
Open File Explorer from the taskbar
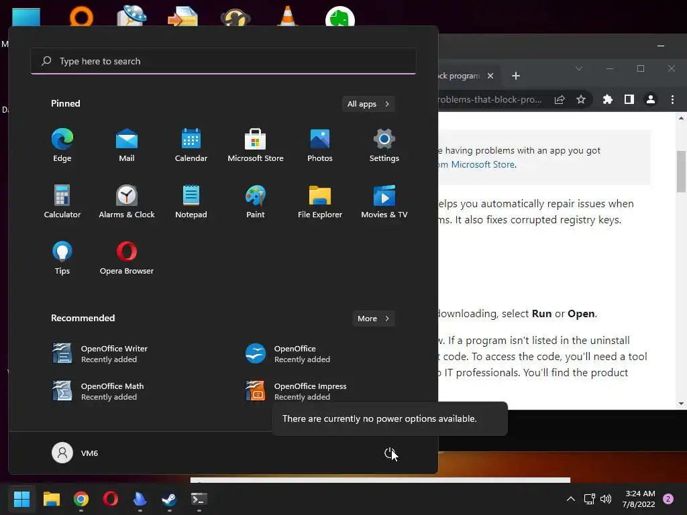pos(51,499)
